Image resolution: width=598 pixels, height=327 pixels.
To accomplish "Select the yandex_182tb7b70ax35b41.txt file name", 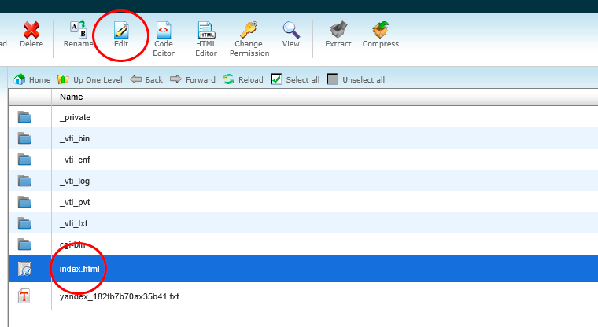I will point(119,296).
